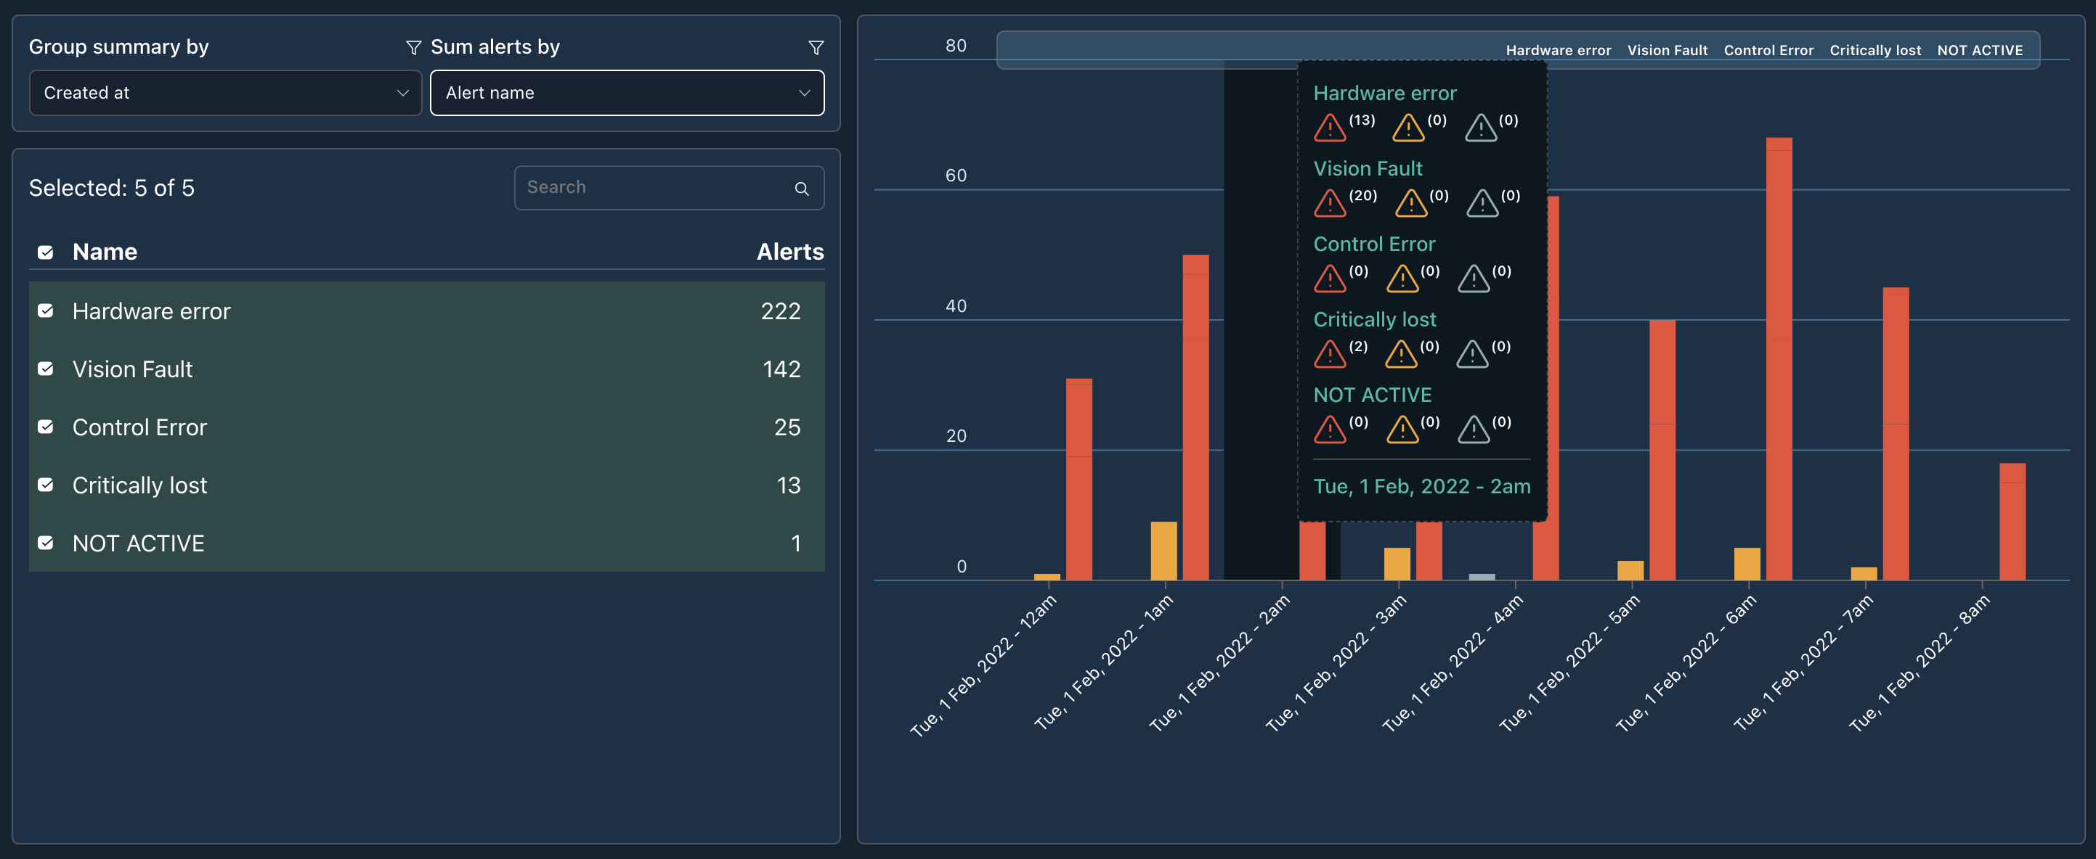Deselect the NOT ACTIVE checkbox
Image resolution: width=2096 pixels, height=859 pixels.
pyautogui.click(x=46, y=543)
